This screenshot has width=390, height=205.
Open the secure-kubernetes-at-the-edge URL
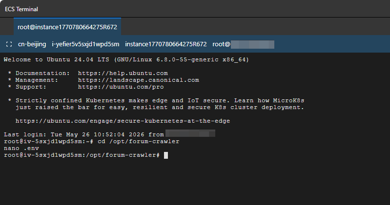coord(123,121)
